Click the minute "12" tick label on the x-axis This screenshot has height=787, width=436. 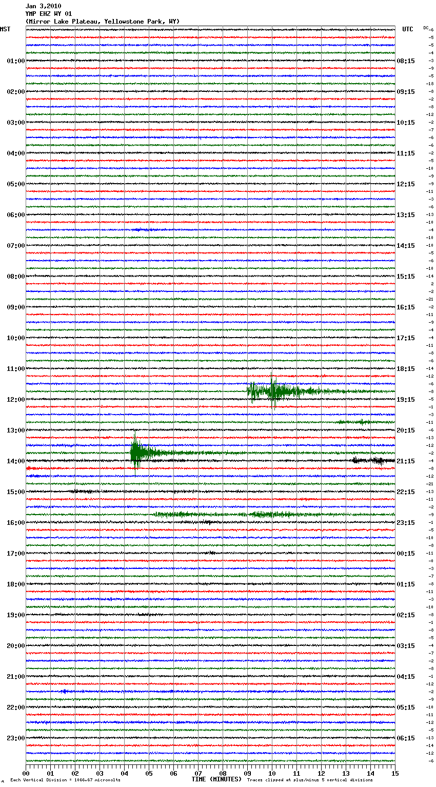pos(321,773)
